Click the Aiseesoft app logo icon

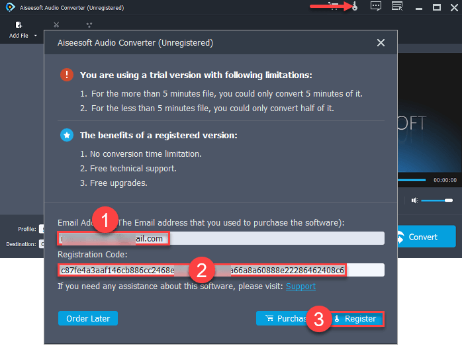[x=9, y=7]
